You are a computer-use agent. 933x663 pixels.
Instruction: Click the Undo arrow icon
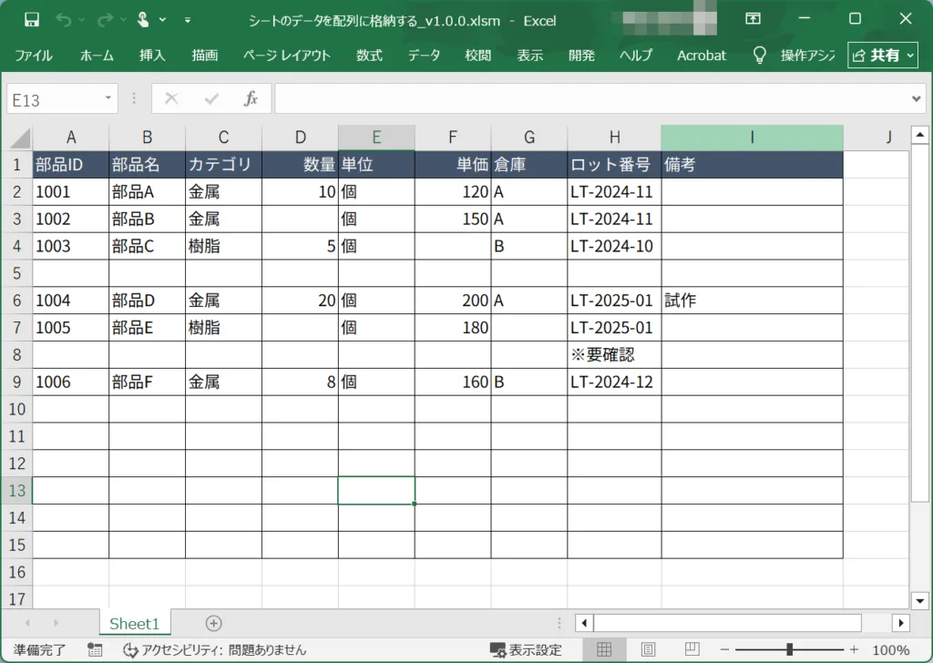point(63,19)
